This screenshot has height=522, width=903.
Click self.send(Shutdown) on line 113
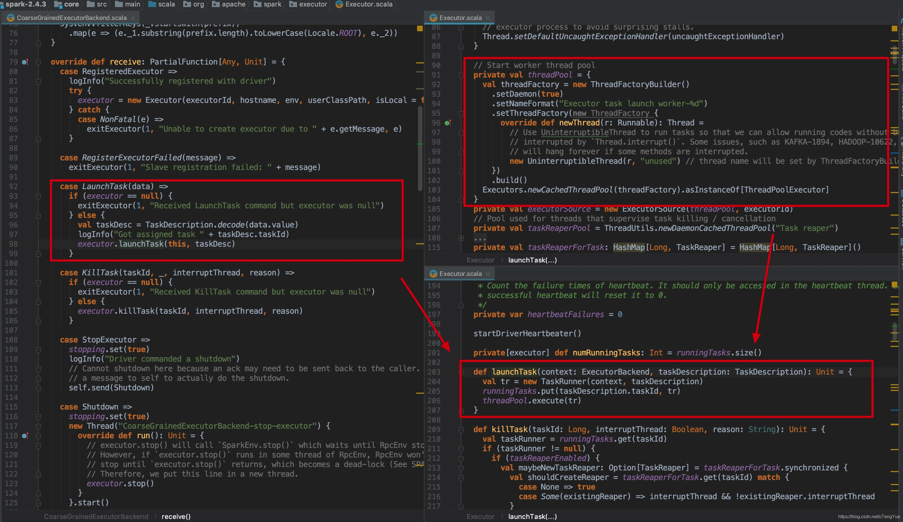pos(111,388)
